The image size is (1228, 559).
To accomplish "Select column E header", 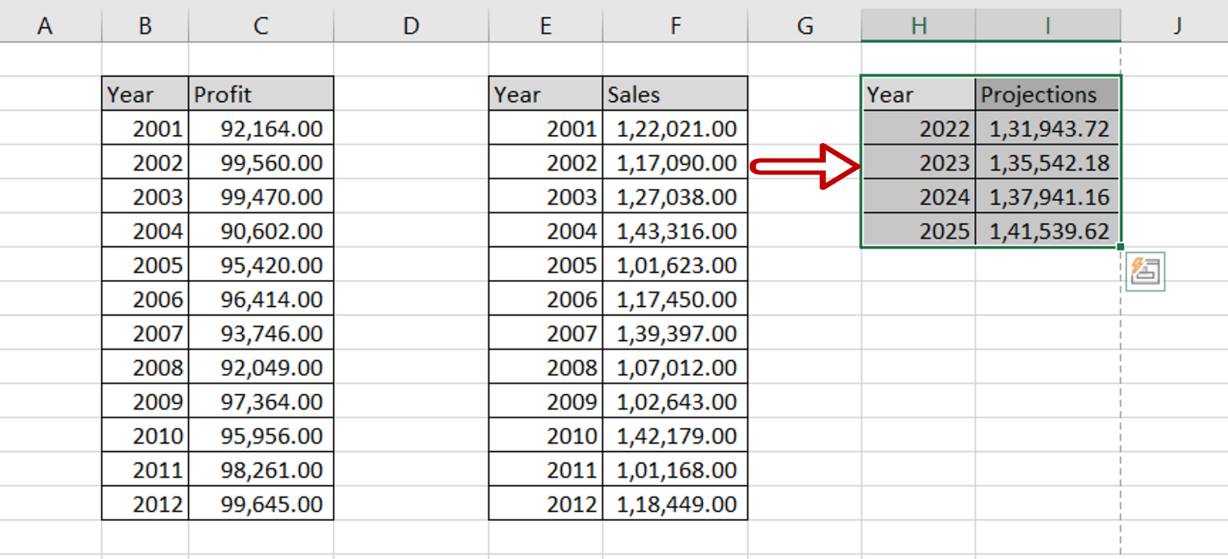I will 546,26.
